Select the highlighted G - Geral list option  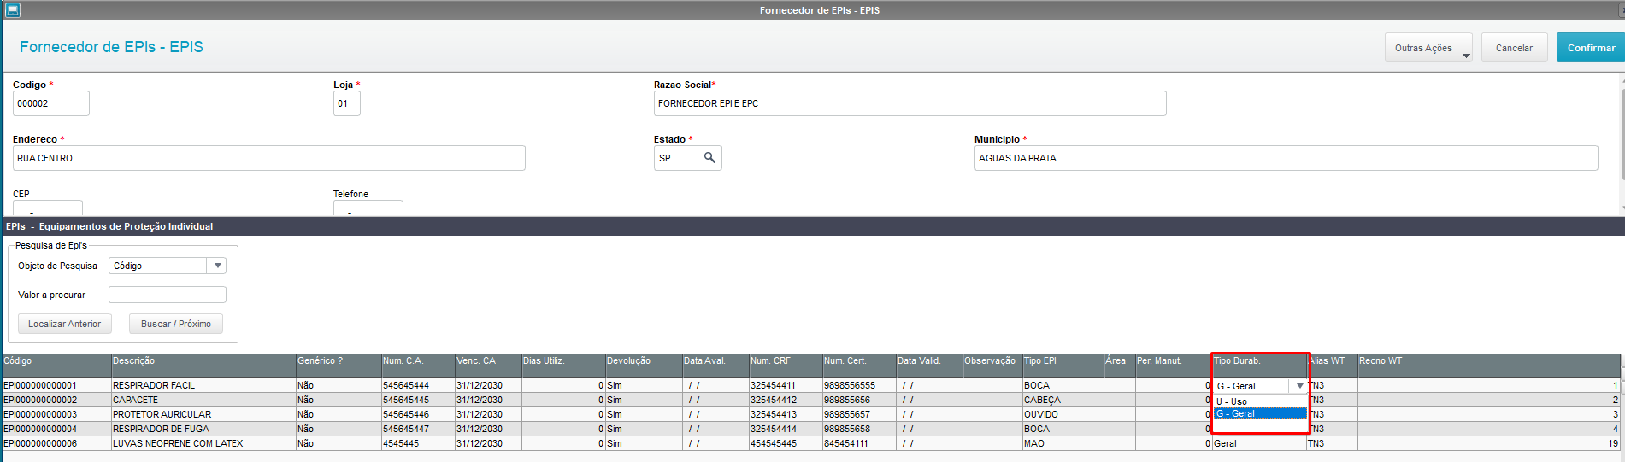(1261, 413)
